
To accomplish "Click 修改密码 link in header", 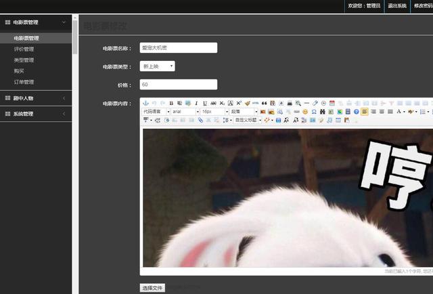I will [x=424, y=5].
